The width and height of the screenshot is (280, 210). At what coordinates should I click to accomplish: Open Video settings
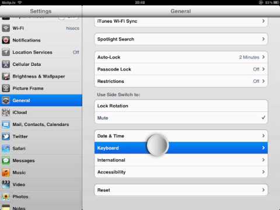tap(41, 184)
